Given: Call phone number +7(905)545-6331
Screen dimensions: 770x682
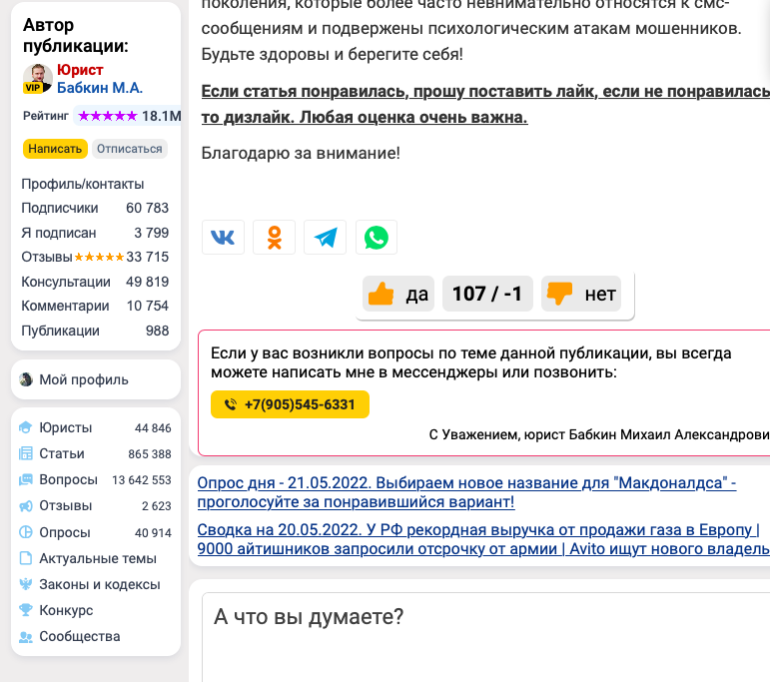Looking at the screenshot, I should (290, 404).
